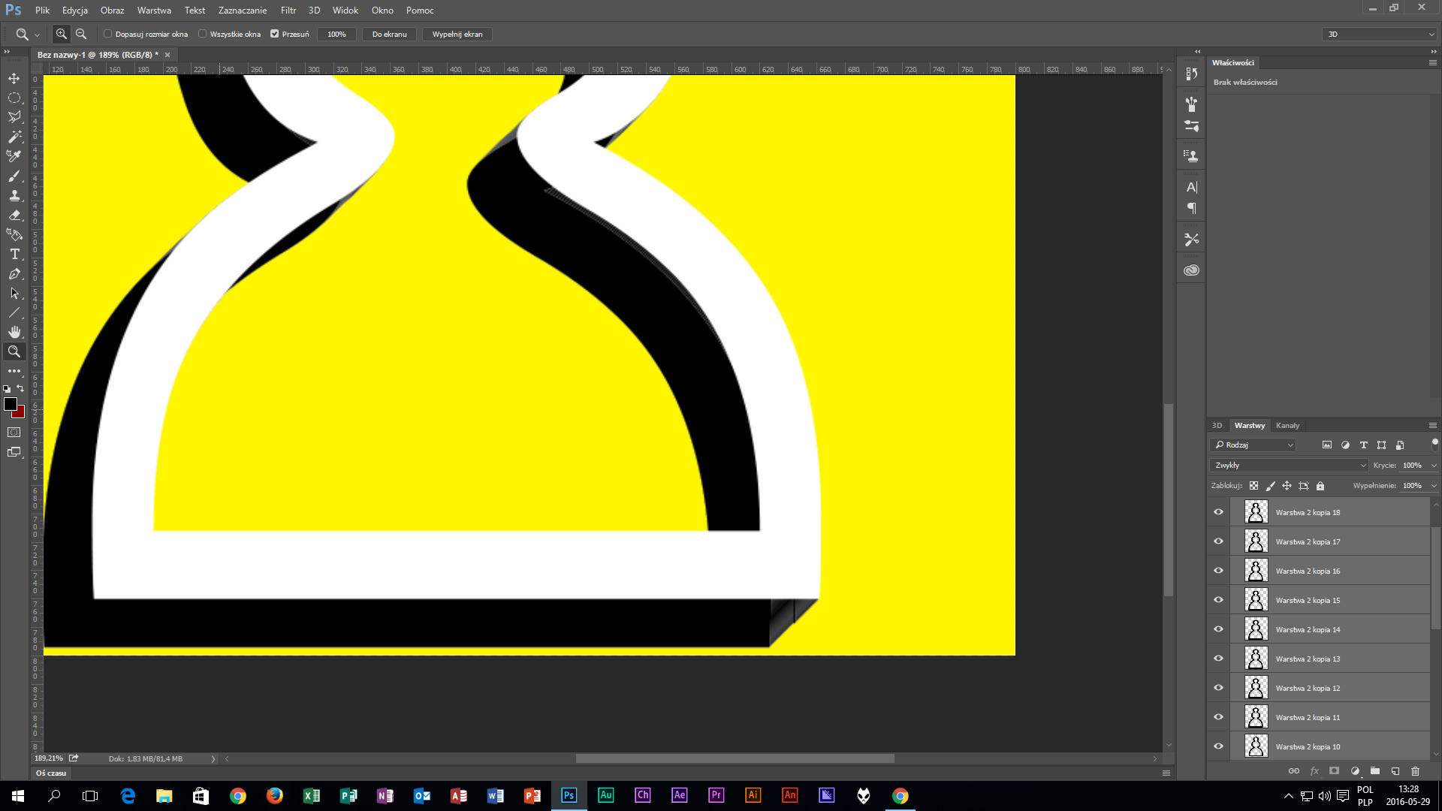Select the Magic Wand tool
Image resolution: width=1442 pixels, height=811 pixels.
click(14, 137)
